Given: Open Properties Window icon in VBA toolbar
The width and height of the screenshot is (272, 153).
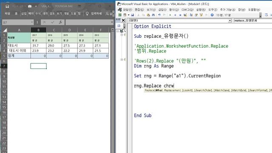Looking at the screenshot, I should pyautogui.click(x=196, y=15).
